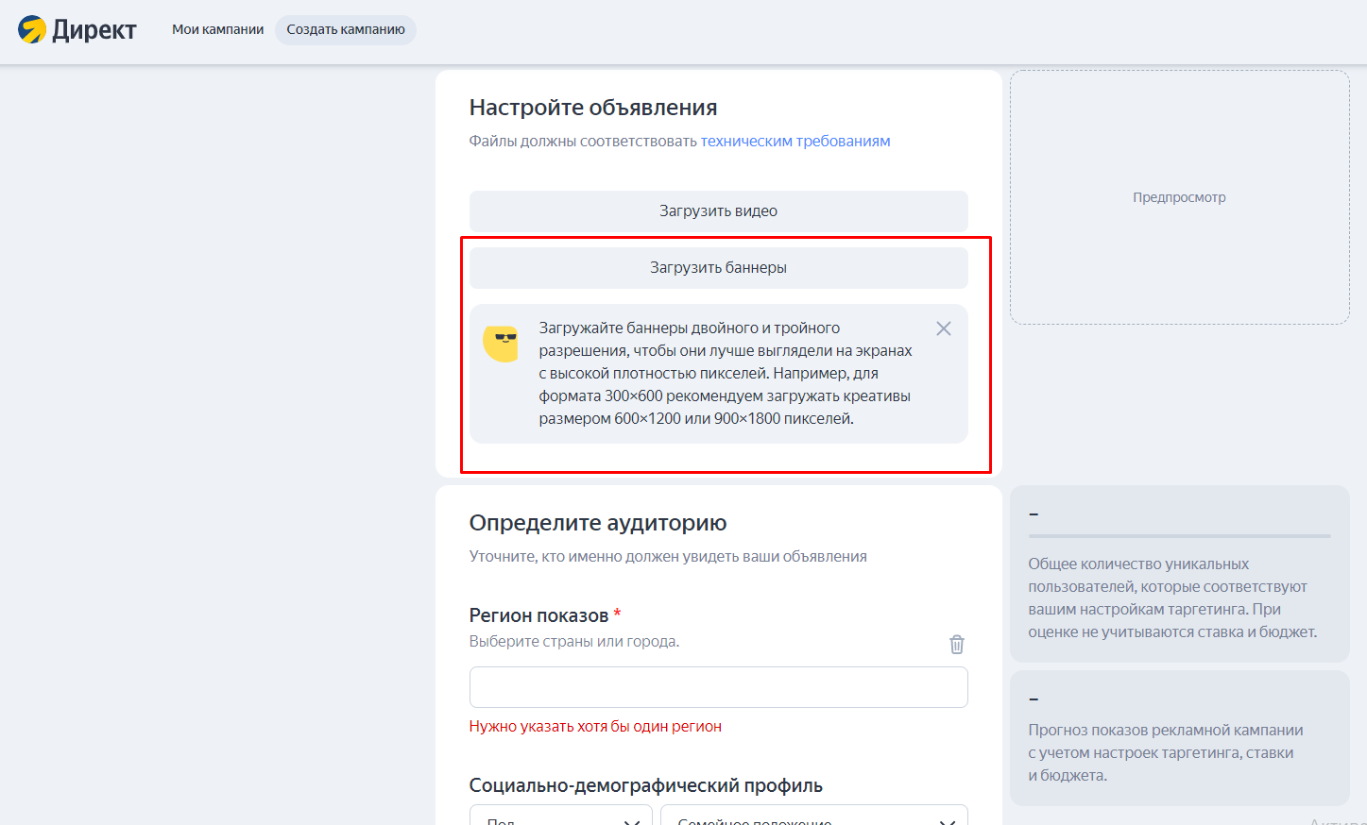Open the техническим требованиям link

795,141
